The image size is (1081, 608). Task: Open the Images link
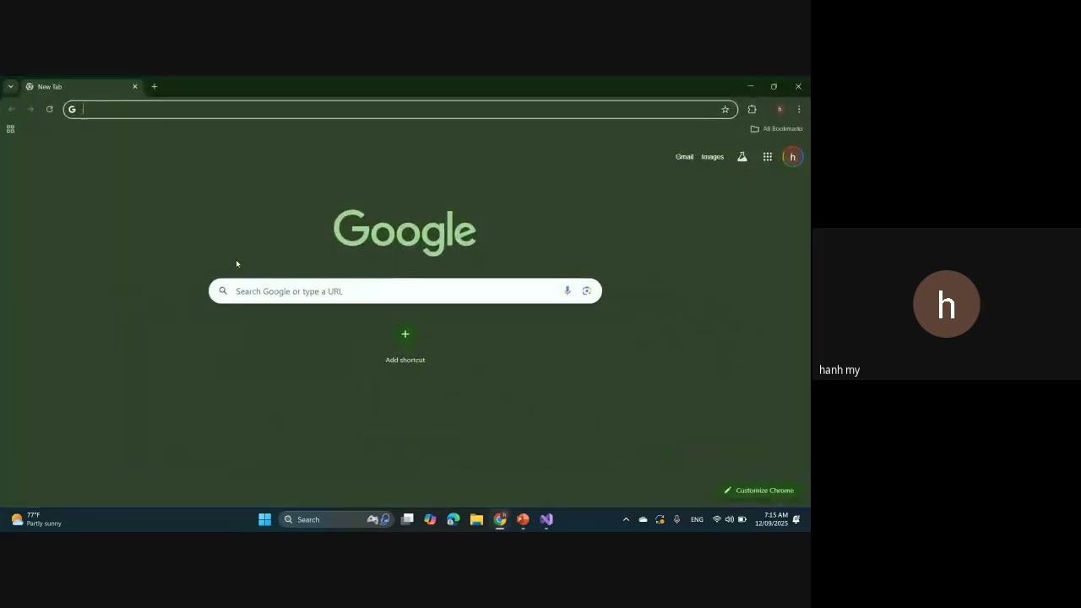click(x=712, y=156)
